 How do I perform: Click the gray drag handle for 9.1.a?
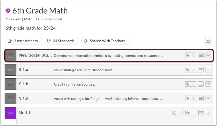pos(11,70)
